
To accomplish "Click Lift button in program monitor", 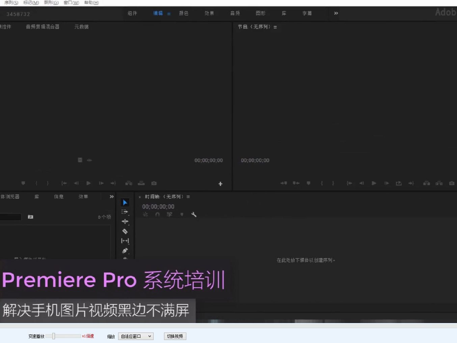I will [x=427, y=183].
